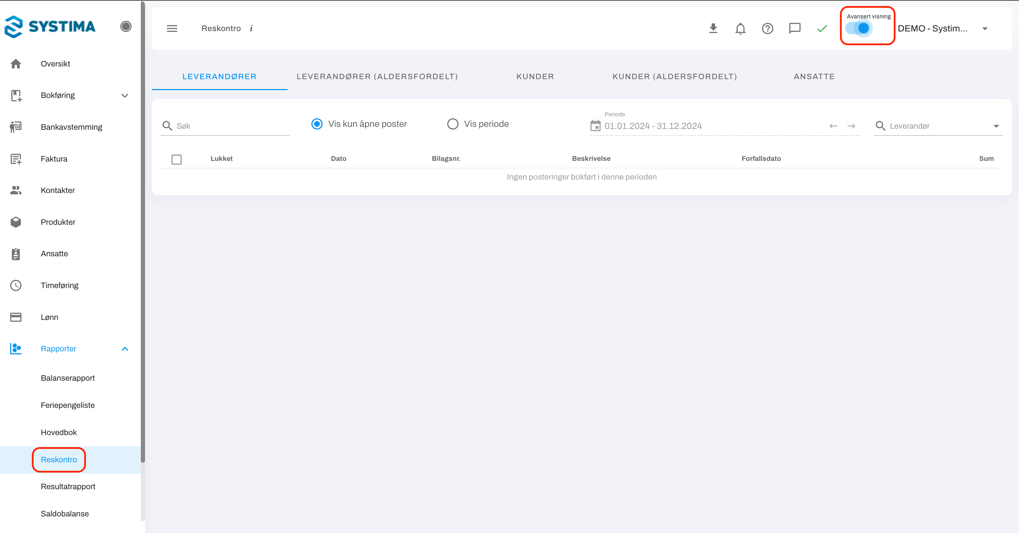Open the Periode calendar icon
The image size is (1019, 533).
click(595, 125)
